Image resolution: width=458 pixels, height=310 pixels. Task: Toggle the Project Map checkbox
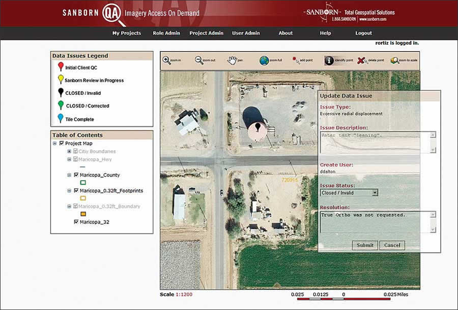pyautogui.click(x=62, y=143)
